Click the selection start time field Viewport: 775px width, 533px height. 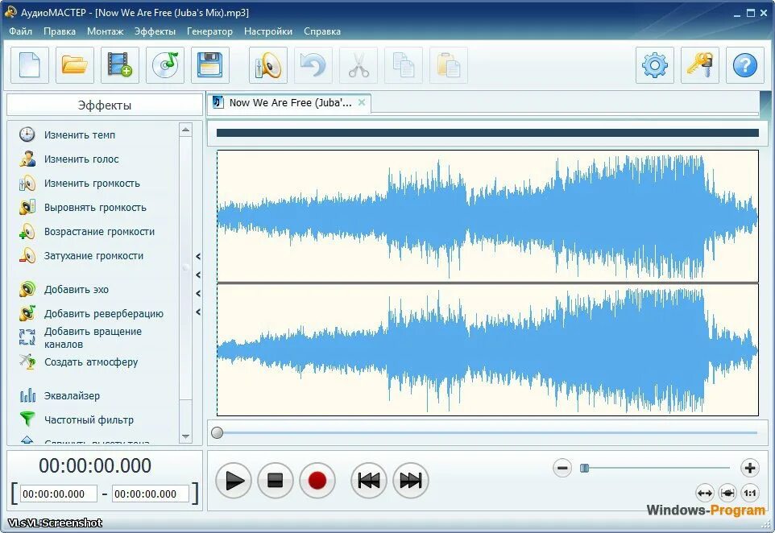60,494
